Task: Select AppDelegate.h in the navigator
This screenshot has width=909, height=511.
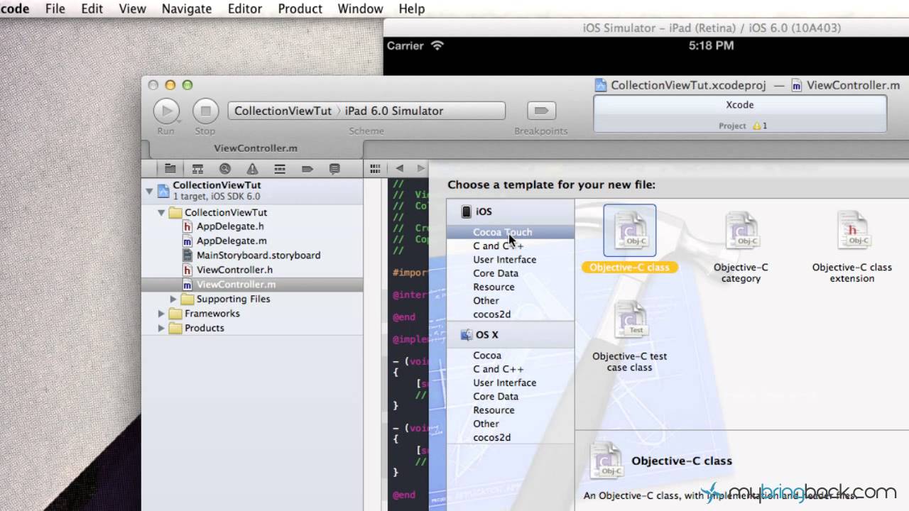Action: point(230,226)
